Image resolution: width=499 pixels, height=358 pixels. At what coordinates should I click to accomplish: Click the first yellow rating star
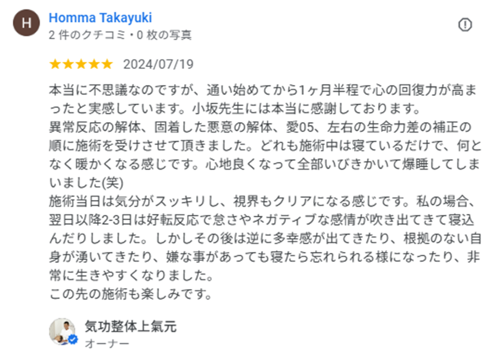[x=55, y=64]
